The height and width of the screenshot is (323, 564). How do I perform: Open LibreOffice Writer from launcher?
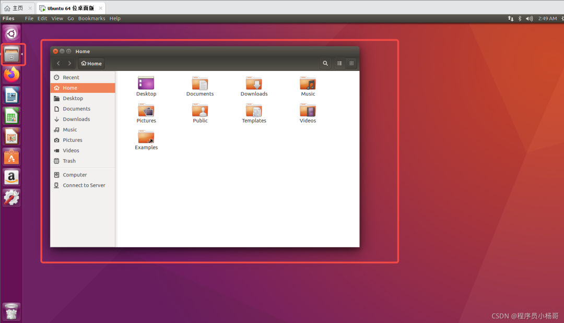[11, 95]
